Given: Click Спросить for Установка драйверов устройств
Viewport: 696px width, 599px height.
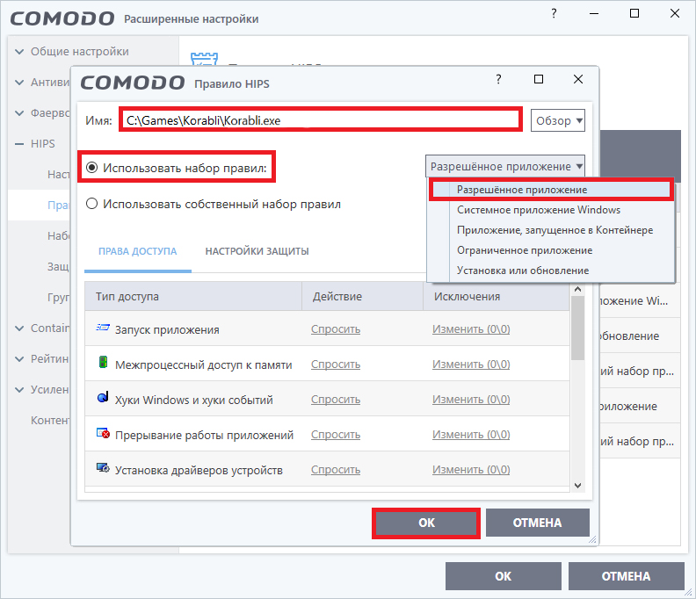Looking at the screenshot, I should (336, 469).
